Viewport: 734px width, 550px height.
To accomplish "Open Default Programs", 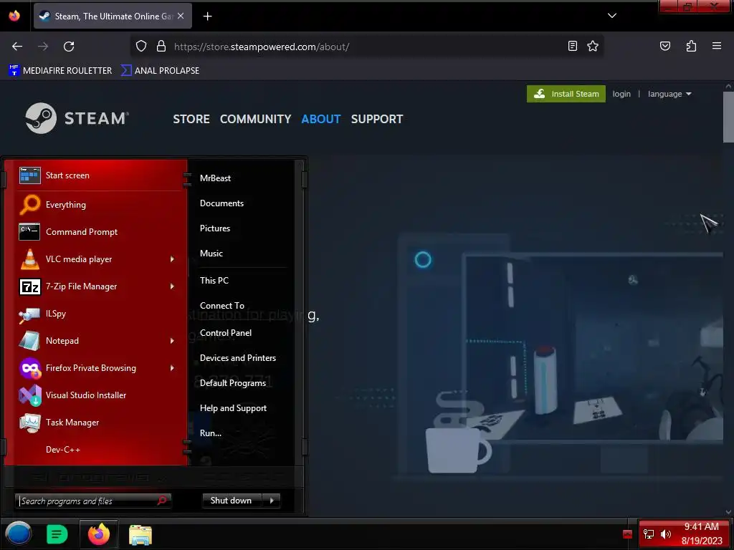I will pyautogui.click(x=233, y=383).
